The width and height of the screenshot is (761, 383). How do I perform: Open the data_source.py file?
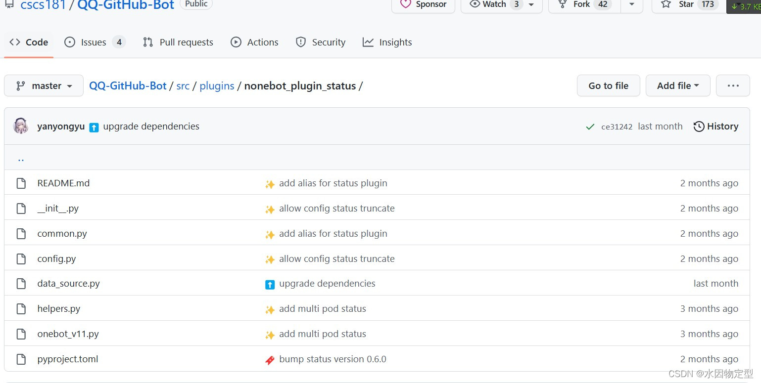tap(68, 284)
